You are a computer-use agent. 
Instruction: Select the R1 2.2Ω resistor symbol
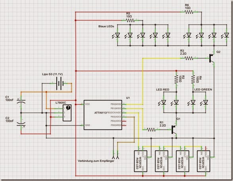[151, 130]
